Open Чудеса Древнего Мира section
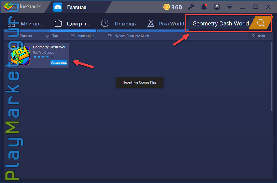Screen dimensions: 277x183 pyautogui.click(x=132, y=36)
